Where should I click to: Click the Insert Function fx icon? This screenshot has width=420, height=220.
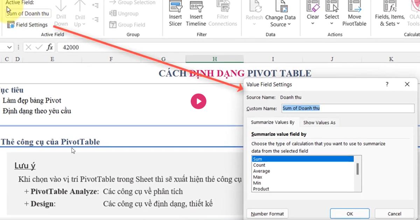click(x=50, y=47)
